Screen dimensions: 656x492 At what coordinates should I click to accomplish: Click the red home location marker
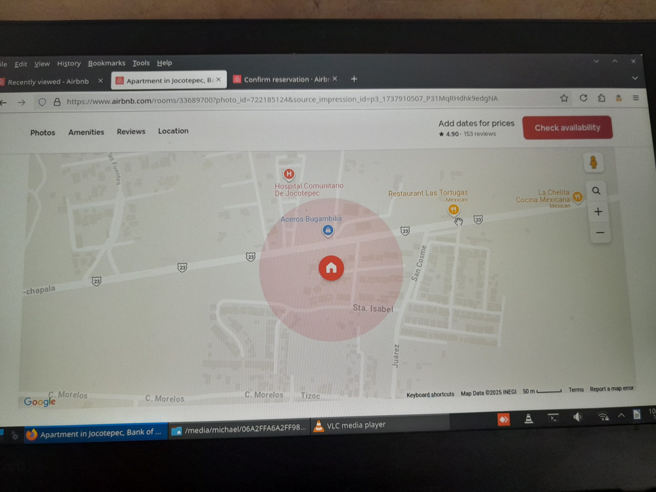(x=331, y=268)
